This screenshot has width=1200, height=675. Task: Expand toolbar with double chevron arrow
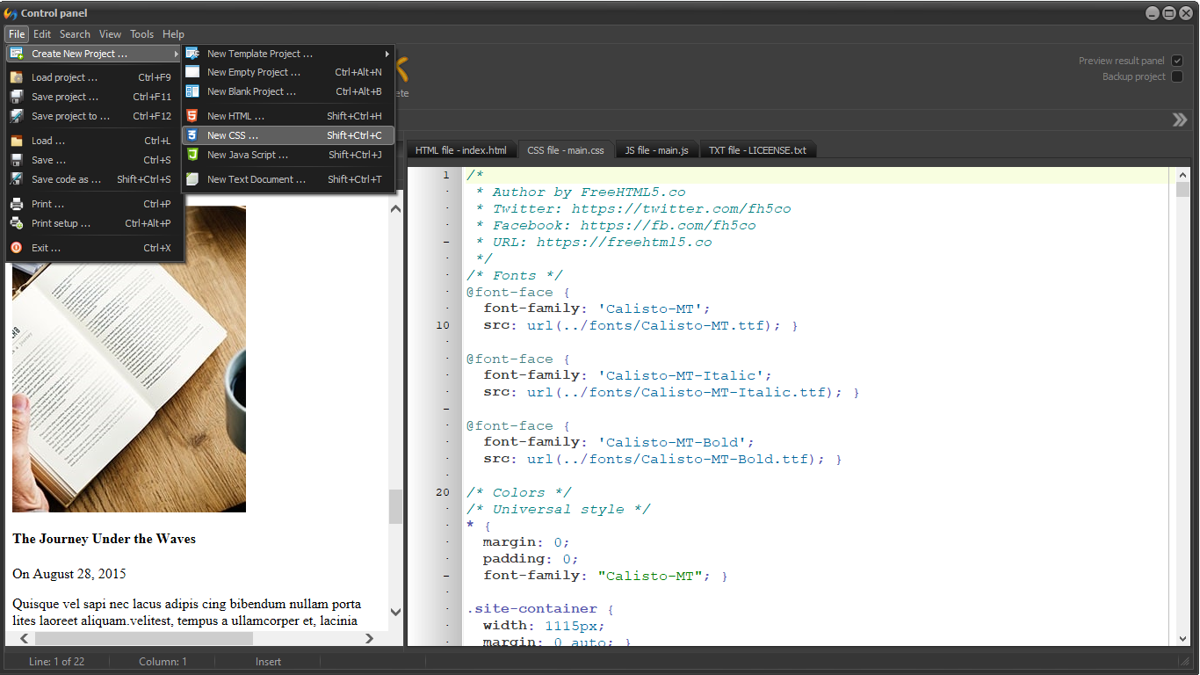1180,120
